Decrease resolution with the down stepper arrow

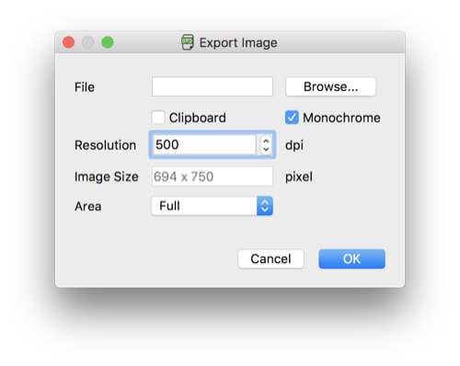pyautogui.click(x=266, y=149)
